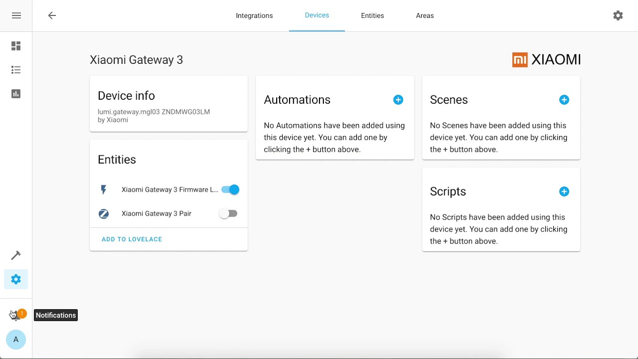Screen dimensions: 638x359
Task: Click the Xiaomi Gateway 3 device title
Action: [x=137, y=60]
